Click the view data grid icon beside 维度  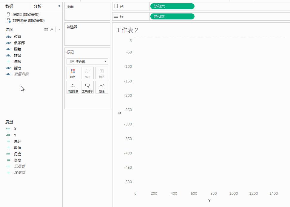pos(46,29)
